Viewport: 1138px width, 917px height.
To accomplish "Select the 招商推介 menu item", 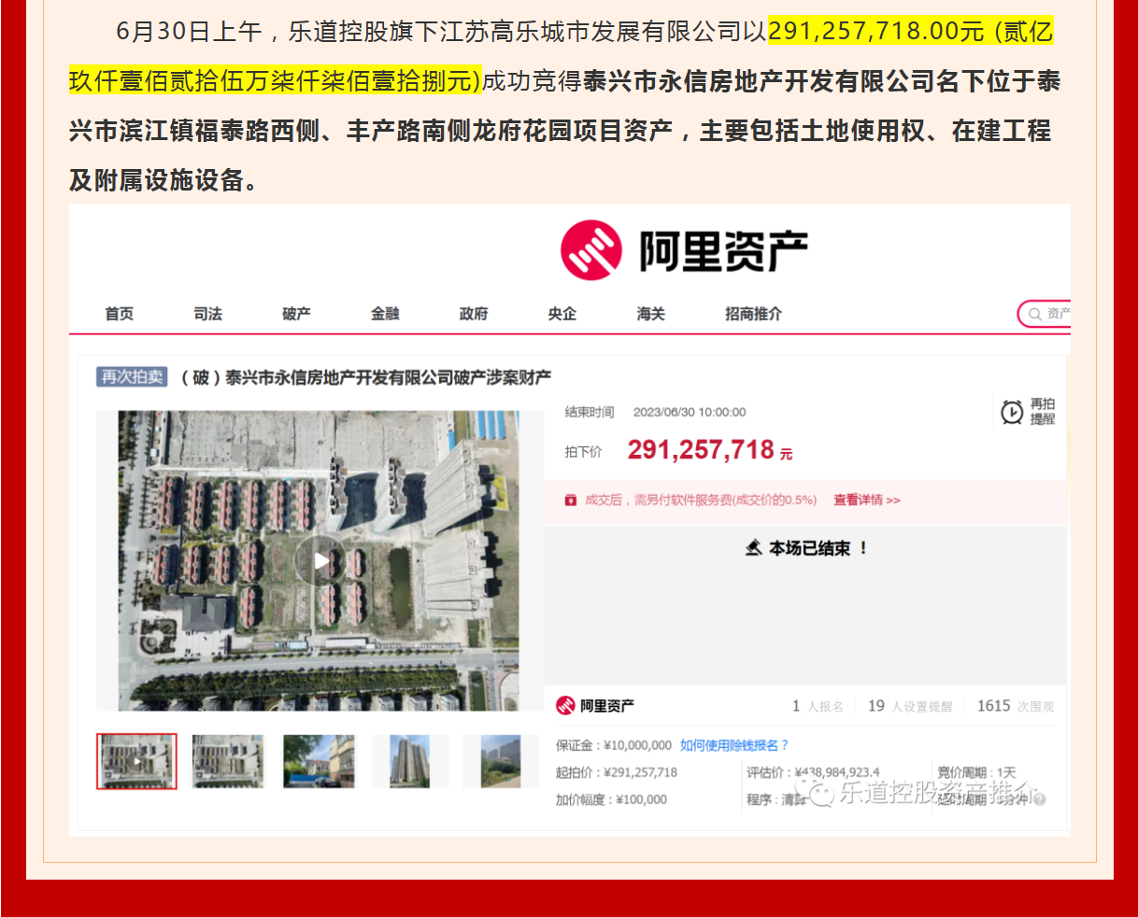I will 753,314.
